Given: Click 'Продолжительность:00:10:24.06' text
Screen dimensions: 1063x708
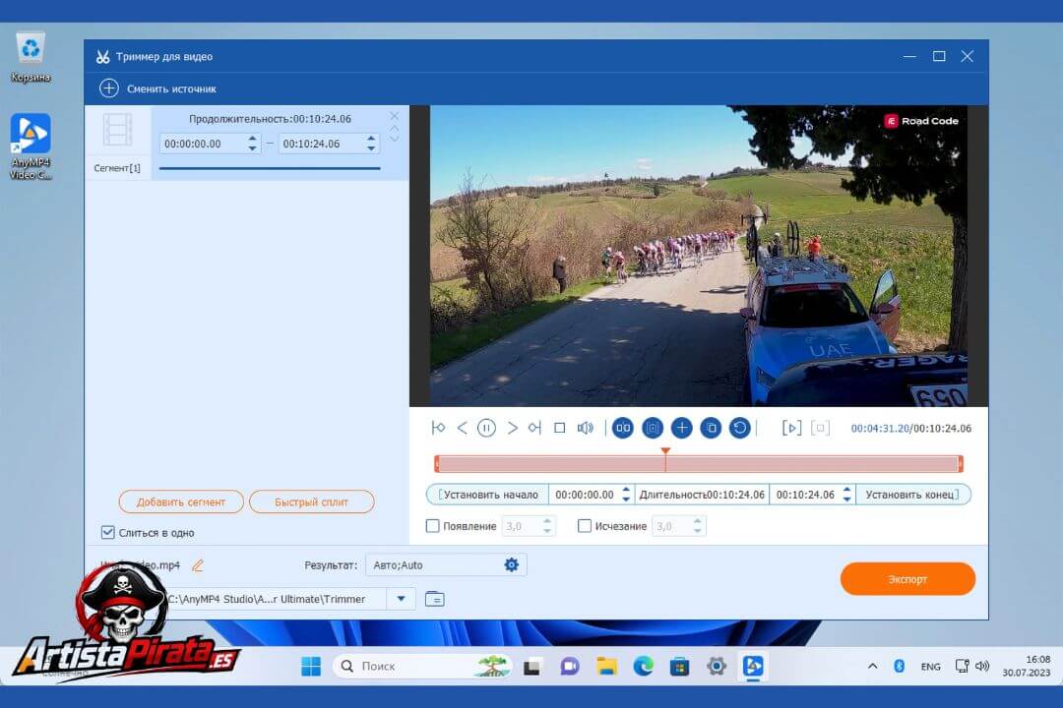Looking at the screenshot, I should coord(270,119).
